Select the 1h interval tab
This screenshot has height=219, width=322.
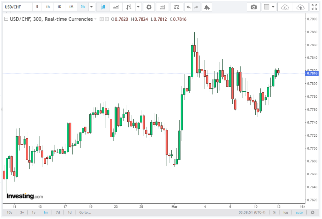(x=47, y=7)
